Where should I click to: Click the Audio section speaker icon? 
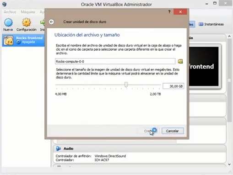click(x=58, y=148)
